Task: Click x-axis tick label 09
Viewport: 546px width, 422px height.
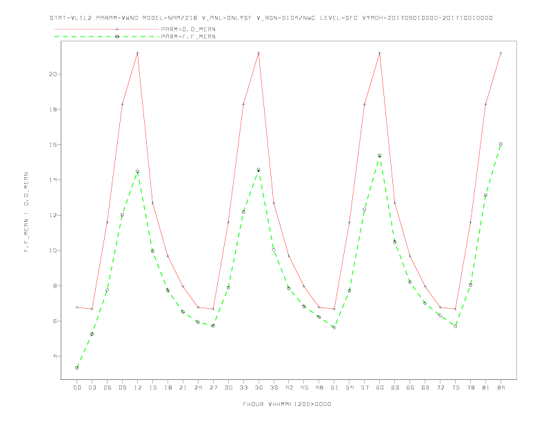Action: tap(122, 388)
